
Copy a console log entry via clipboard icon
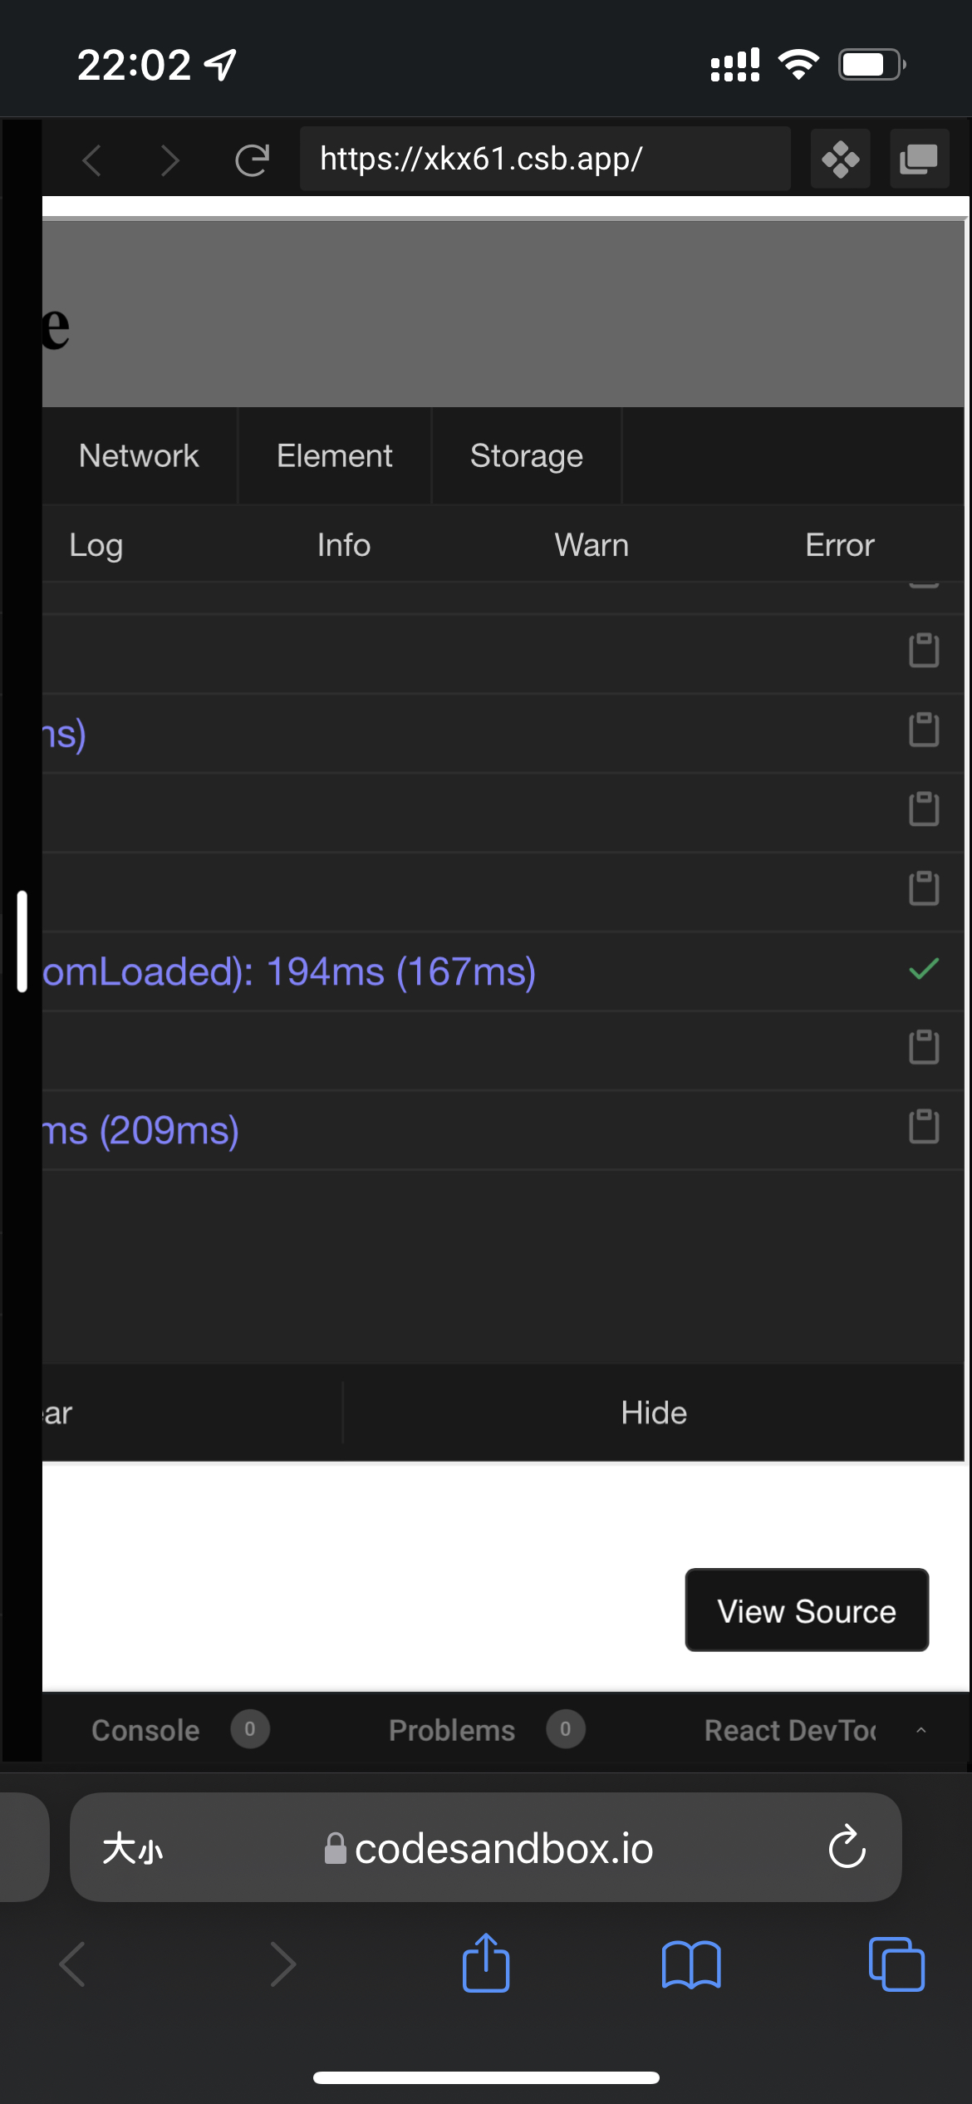922,651
